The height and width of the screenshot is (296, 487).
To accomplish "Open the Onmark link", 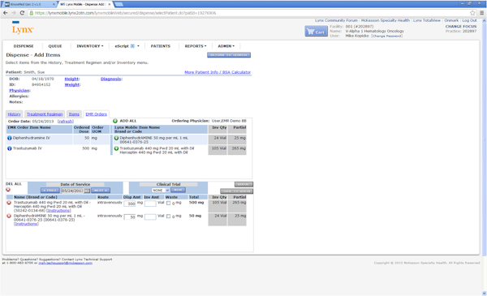I will click(x=451, y=20).
